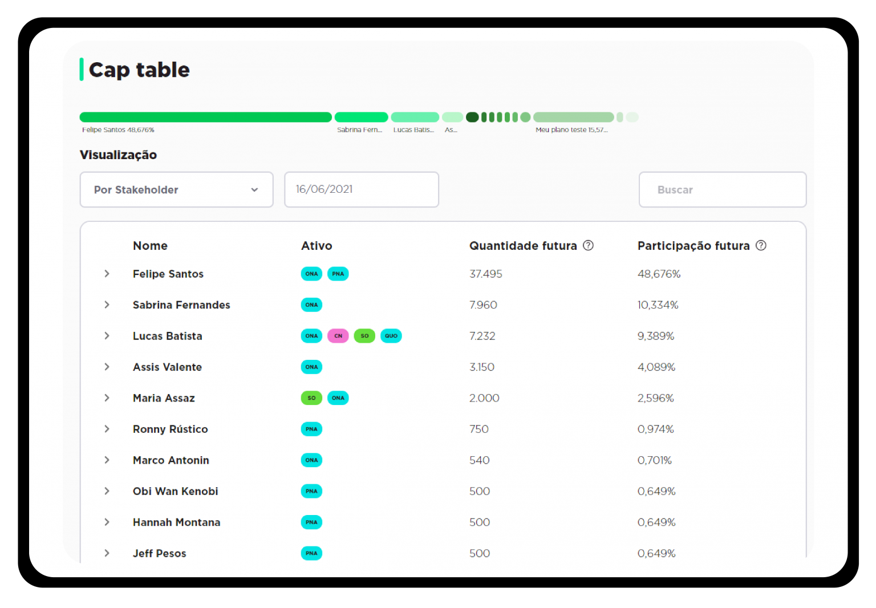This screenshot has width=876, height=608.
Task: Select the CN badge on Lucas Batista's row
Action: tap(338, 336)
